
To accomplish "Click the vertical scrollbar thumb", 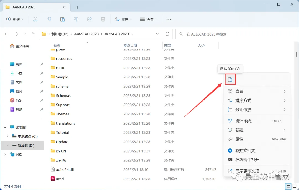I will [x=296, y=54].
